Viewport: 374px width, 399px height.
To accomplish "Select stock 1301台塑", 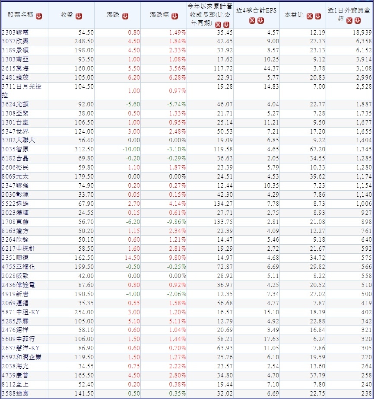I will pos(15,122).
